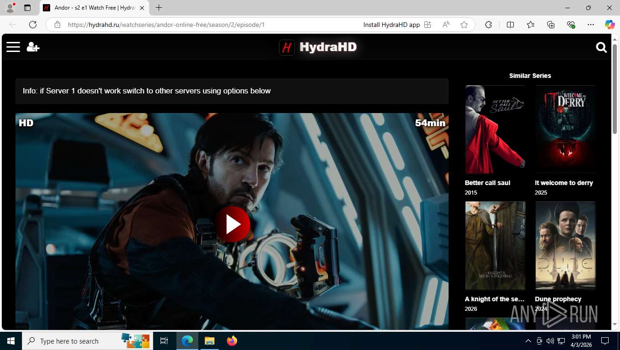
Task: Add this page to favorites star
Action: [x=464, y=25]
